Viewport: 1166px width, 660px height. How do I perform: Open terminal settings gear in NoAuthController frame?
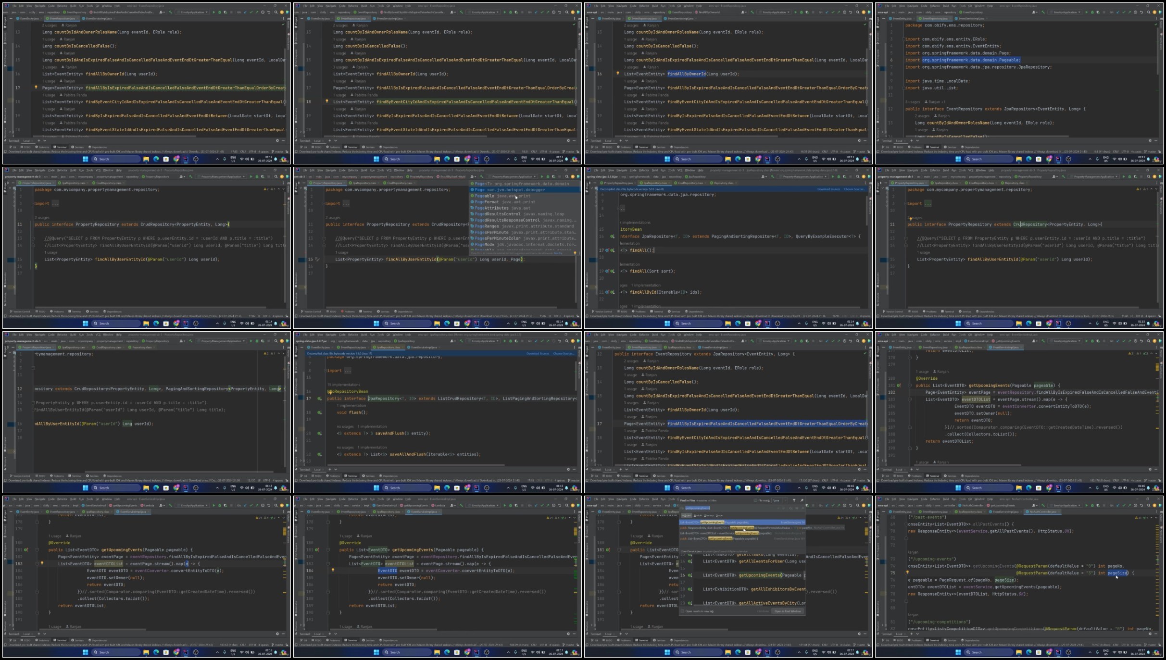1150,634
